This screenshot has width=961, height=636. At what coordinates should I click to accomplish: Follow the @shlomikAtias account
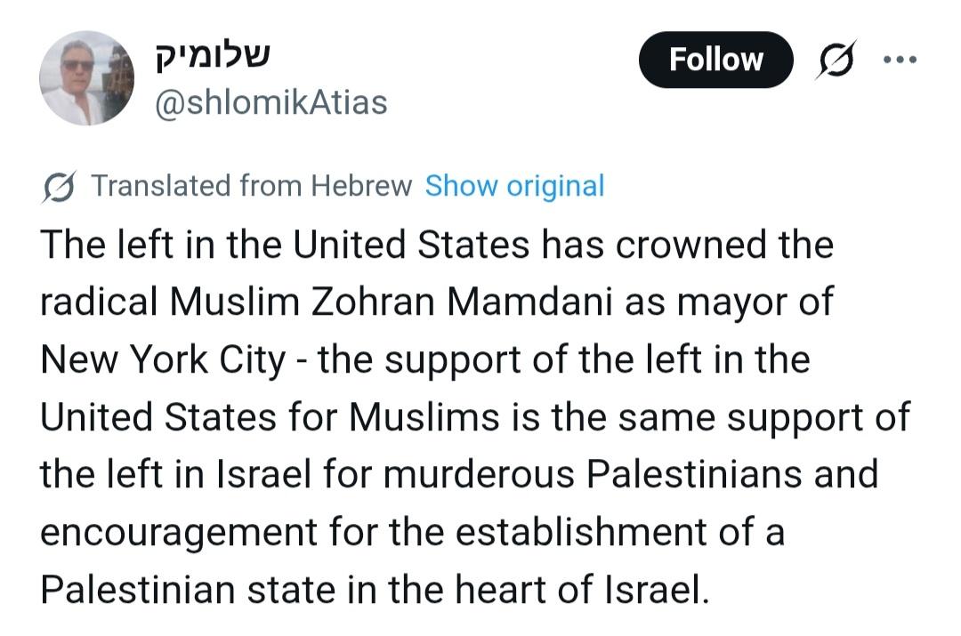click(715, 60)
